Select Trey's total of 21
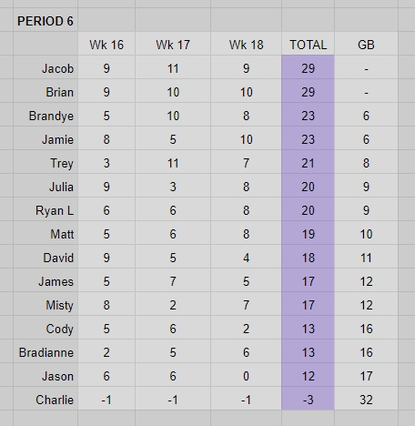The image size is (415, 426). tap(308, 162)
